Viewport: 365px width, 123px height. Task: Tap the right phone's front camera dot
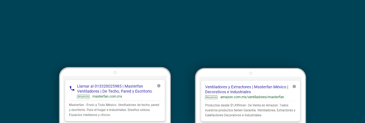251,73
